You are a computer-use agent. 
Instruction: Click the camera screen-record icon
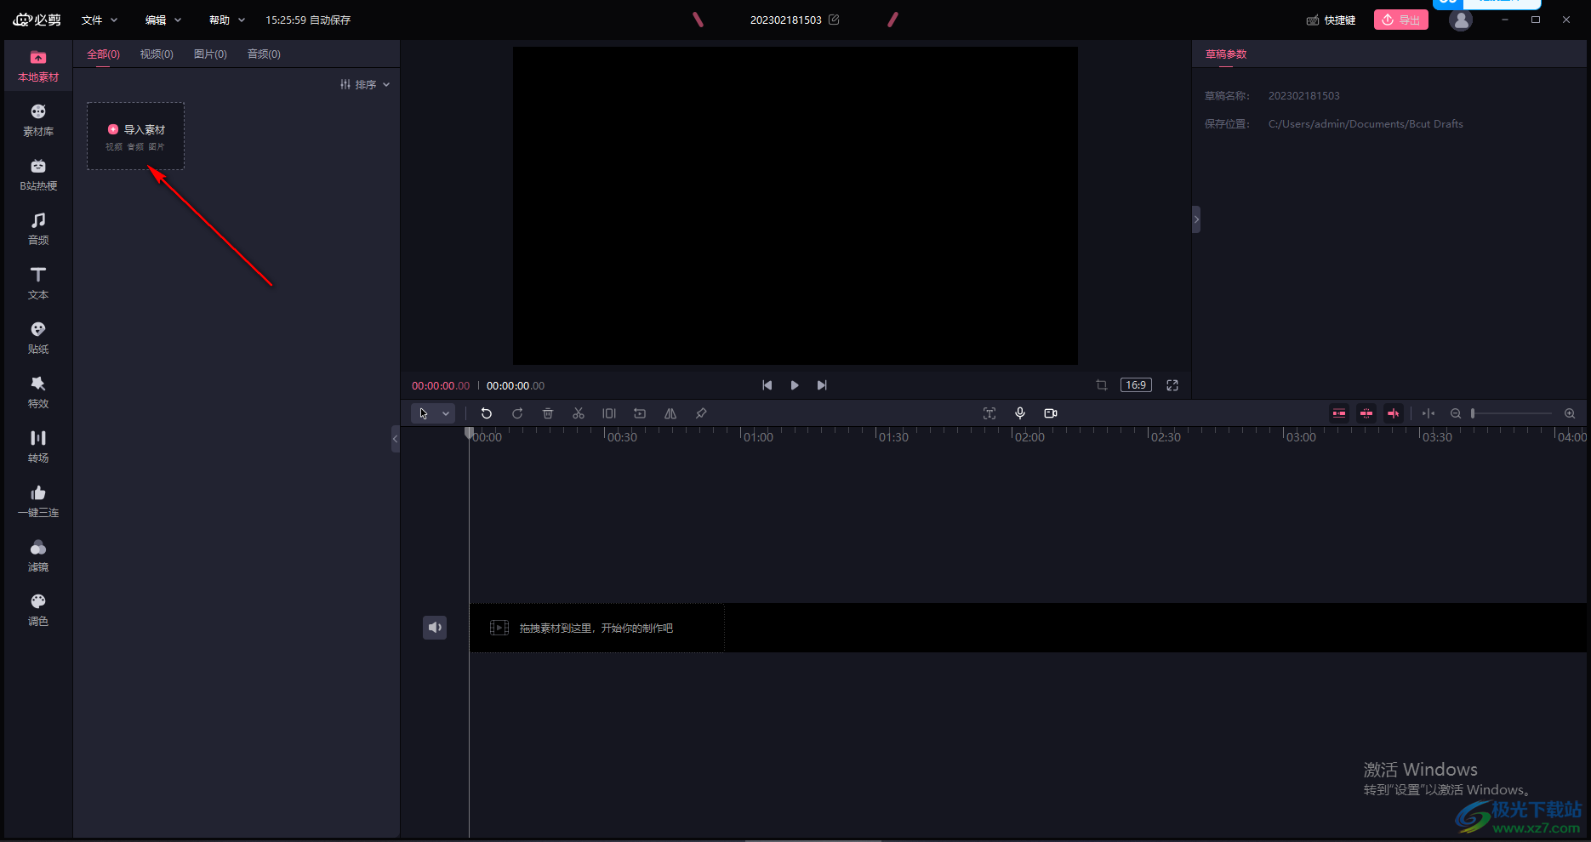tap(1051, 413)
